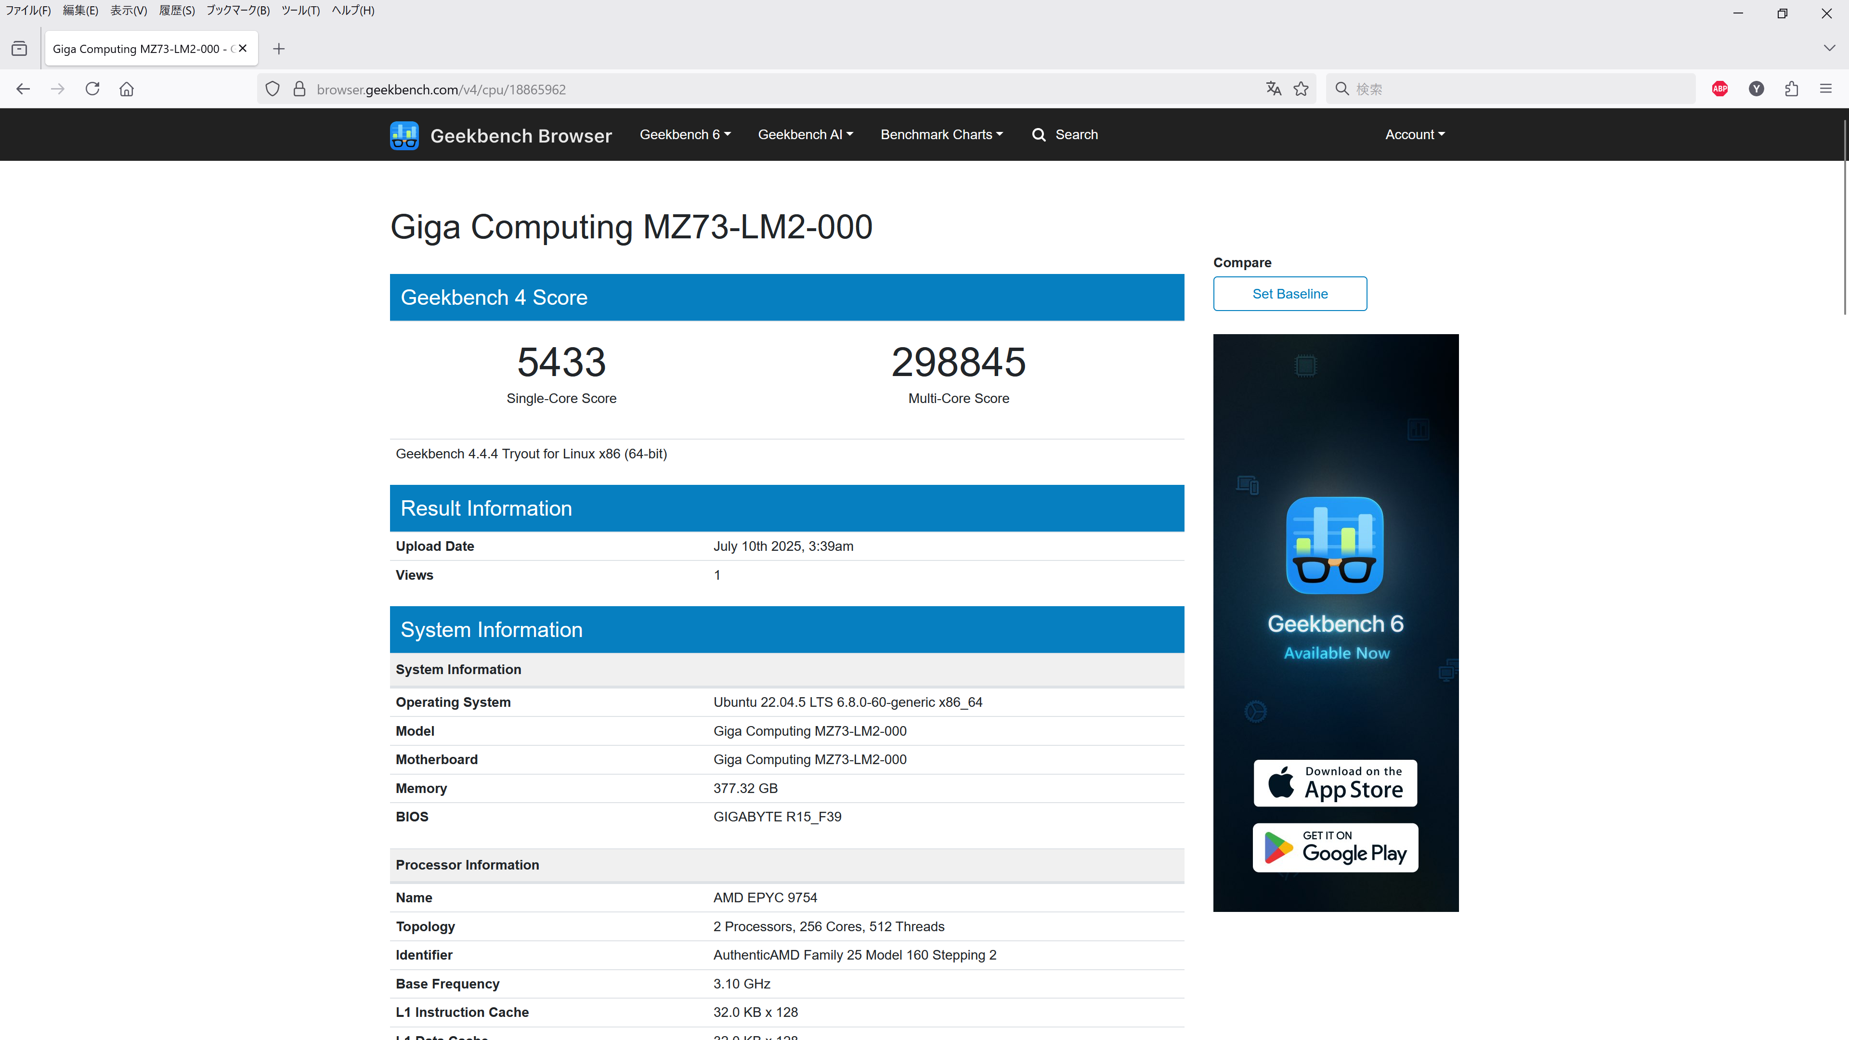Reload the page with refresh icon

(92, 89)
